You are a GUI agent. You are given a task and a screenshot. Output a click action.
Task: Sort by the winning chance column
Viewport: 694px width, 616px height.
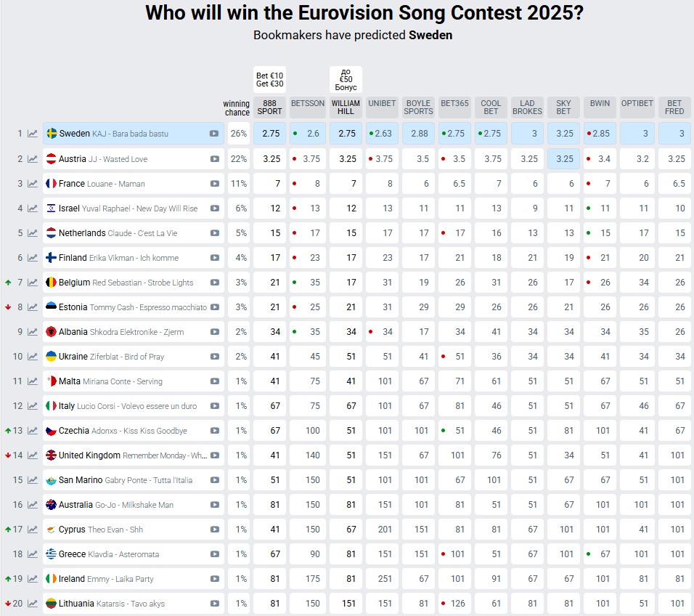[237, 107]
